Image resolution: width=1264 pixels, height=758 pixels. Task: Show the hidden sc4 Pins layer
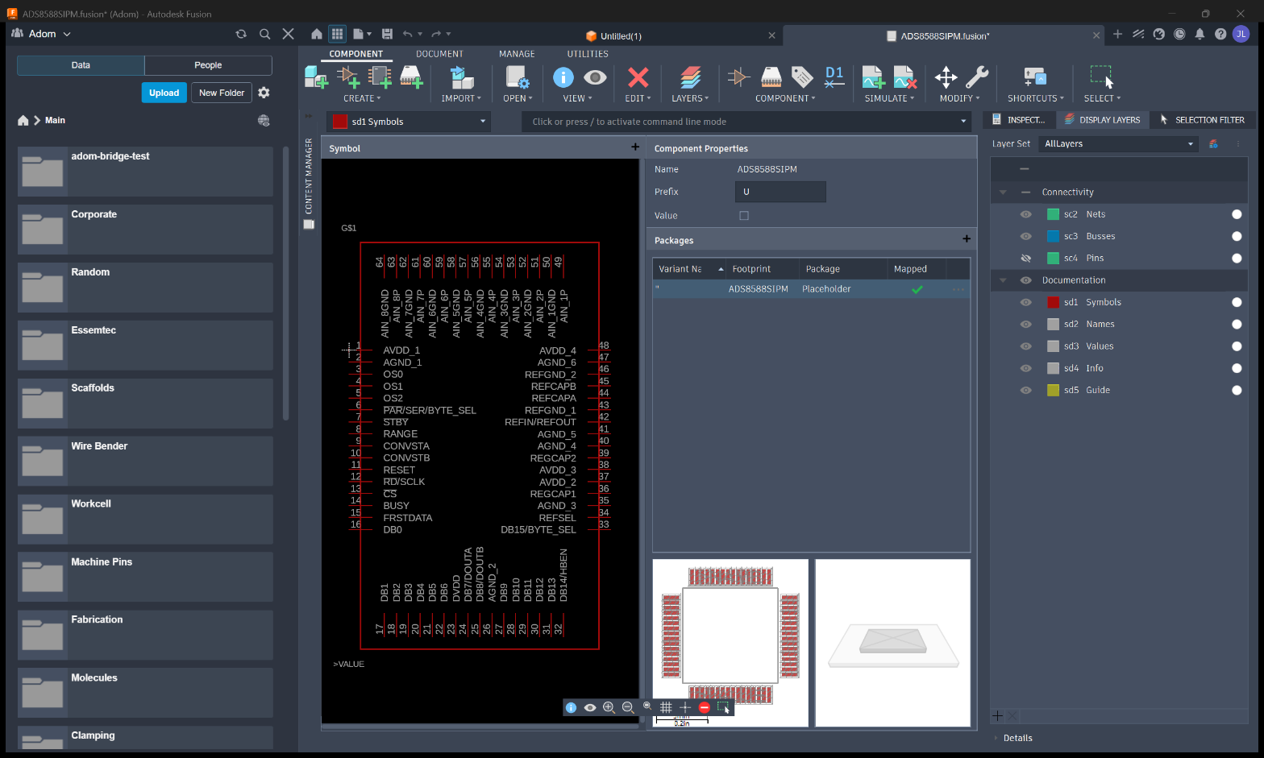(1025, 258)
